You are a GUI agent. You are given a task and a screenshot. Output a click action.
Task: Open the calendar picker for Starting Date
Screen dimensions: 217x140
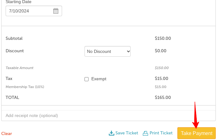tap(56, 11)
